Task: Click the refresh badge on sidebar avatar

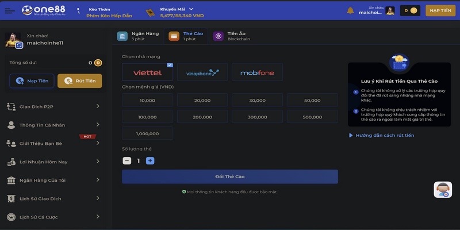Action: point(19,45)
